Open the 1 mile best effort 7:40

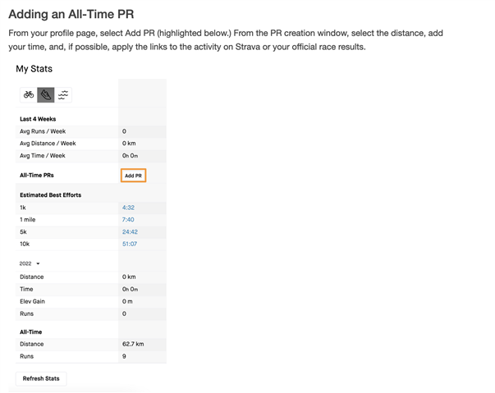click(x=128, y=220)
